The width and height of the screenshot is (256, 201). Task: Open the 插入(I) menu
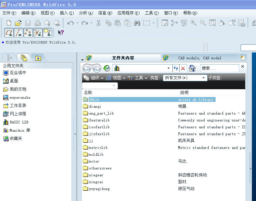pos(67,13)
